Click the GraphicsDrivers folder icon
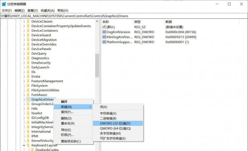The image size is (248, 151). point(28,99)
